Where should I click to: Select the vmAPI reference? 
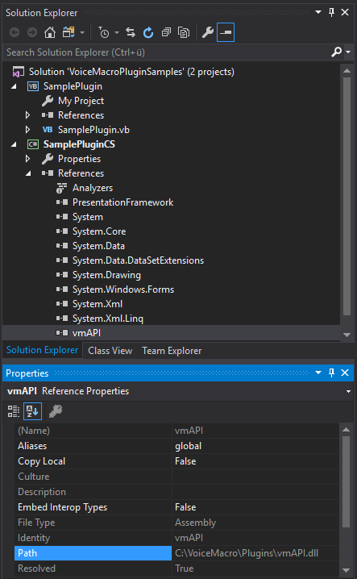pyautogui.click(x=86, y=333)
